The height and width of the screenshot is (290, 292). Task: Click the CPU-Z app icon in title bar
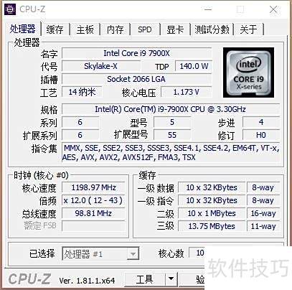tap(10, 9)
